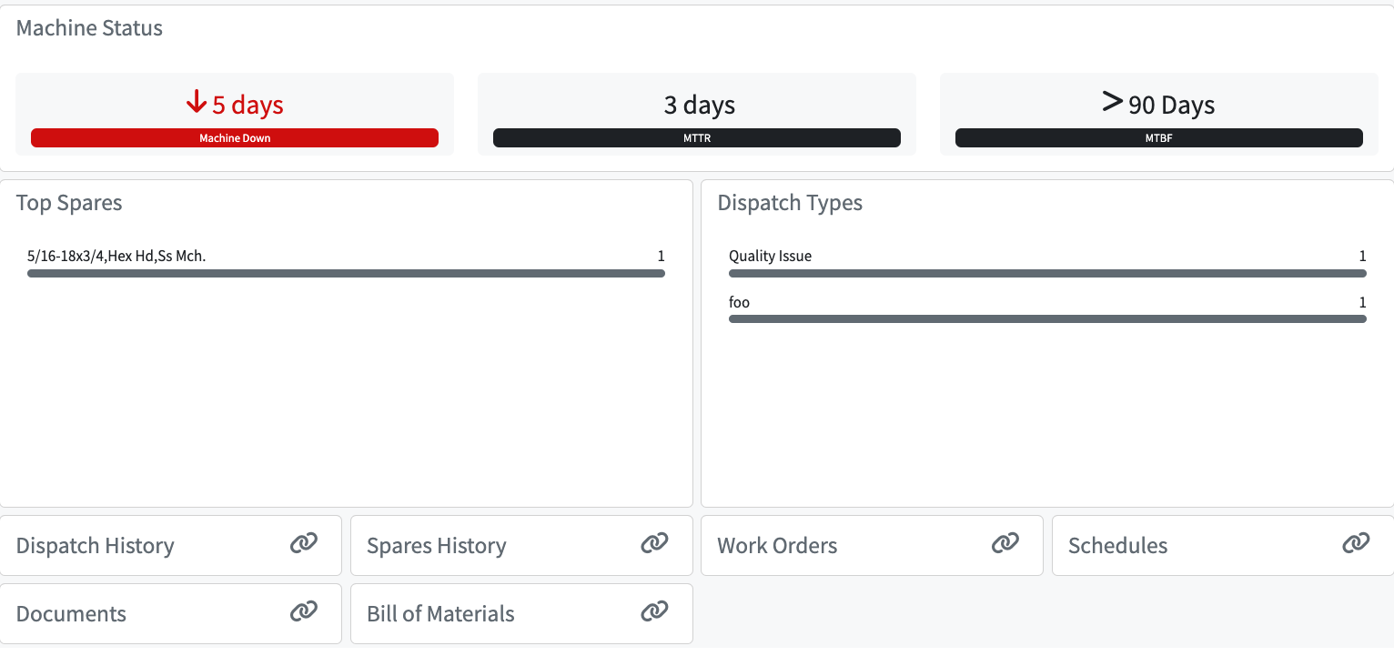Viewport: 1394px width, 656px height.
Task: Open the Work Orders card title
Action: (x=777, y=546)
